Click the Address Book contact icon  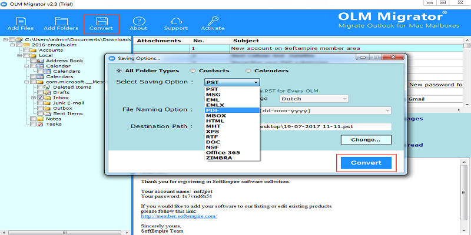pos(41,61)
